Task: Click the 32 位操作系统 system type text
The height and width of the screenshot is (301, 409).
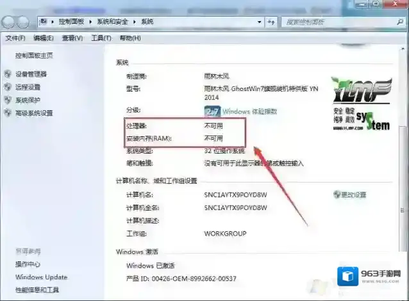Action: coord(224,151)
